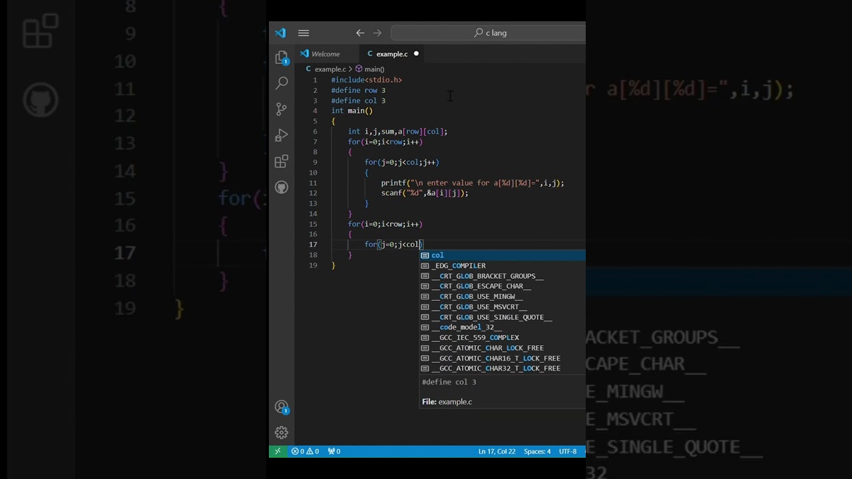Switch to the example.c tab
This screenshot has width=852, height=479.
(391, 54)
